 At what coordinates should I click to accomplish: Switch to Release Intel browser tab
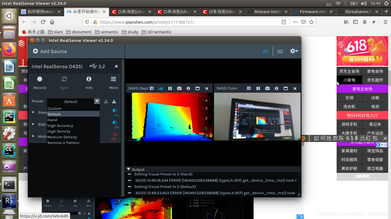[268, 12]
